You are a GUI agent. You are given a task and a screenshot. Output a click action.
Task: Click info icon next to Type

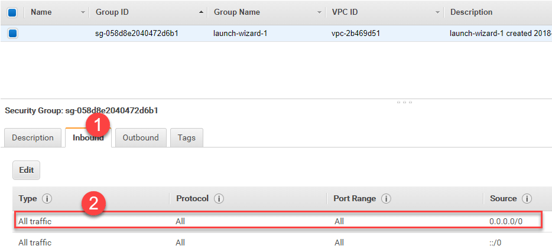[x=48, y=199]
